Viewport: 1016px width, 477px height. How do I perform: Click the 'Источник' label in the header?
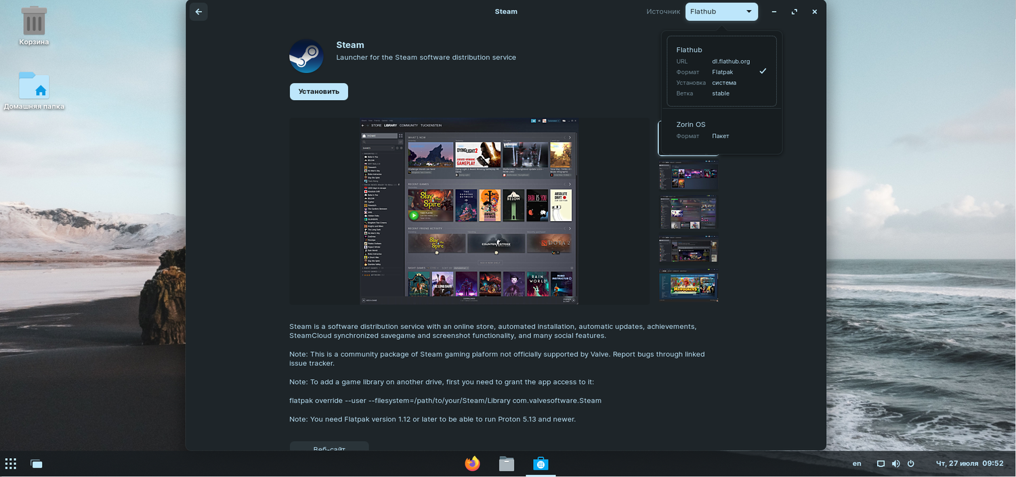click(x=663, y=12)
